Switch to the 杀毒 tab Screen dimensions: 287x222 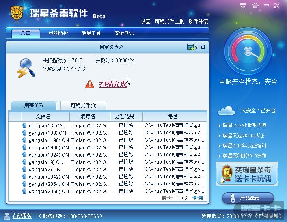click(26, 33)
